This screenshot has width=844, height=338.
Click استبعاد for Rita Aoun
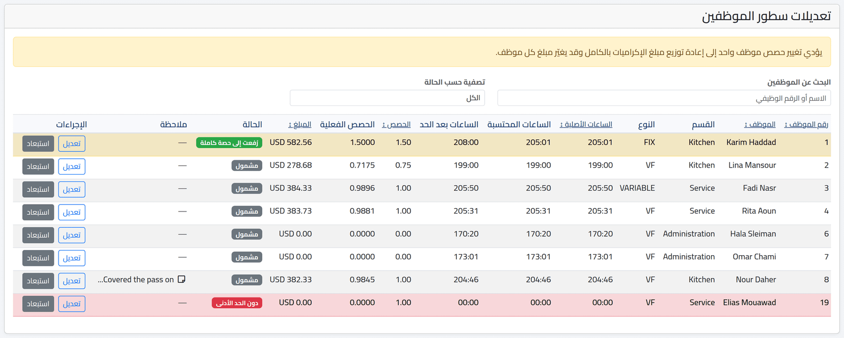coord(38,213)
